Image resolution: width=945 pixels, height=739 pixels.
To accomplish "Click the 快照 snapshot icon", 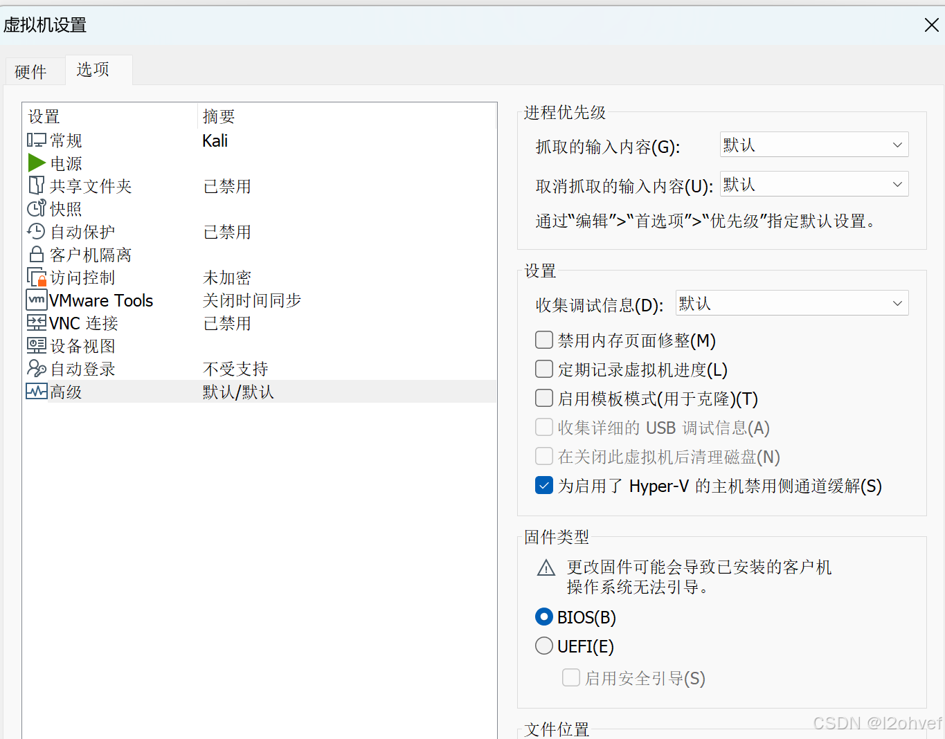I will [x=36, y=208].
